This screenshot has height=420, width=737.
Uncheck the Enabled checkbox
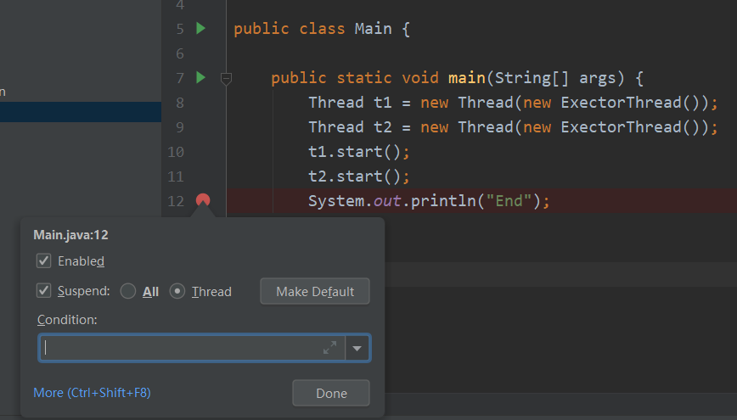[43, 260]
